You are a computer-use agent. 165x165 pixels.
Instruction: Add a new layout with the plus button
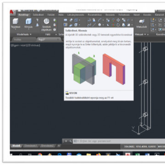pyautogui.click(x=59, y=146)
